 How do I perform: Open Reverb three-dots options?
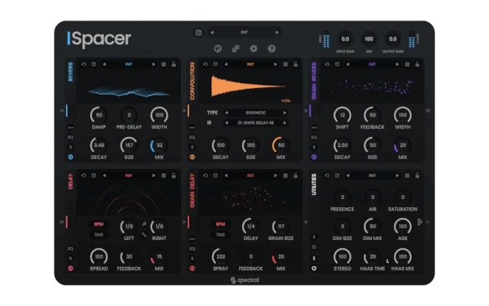tap(70, 127)
